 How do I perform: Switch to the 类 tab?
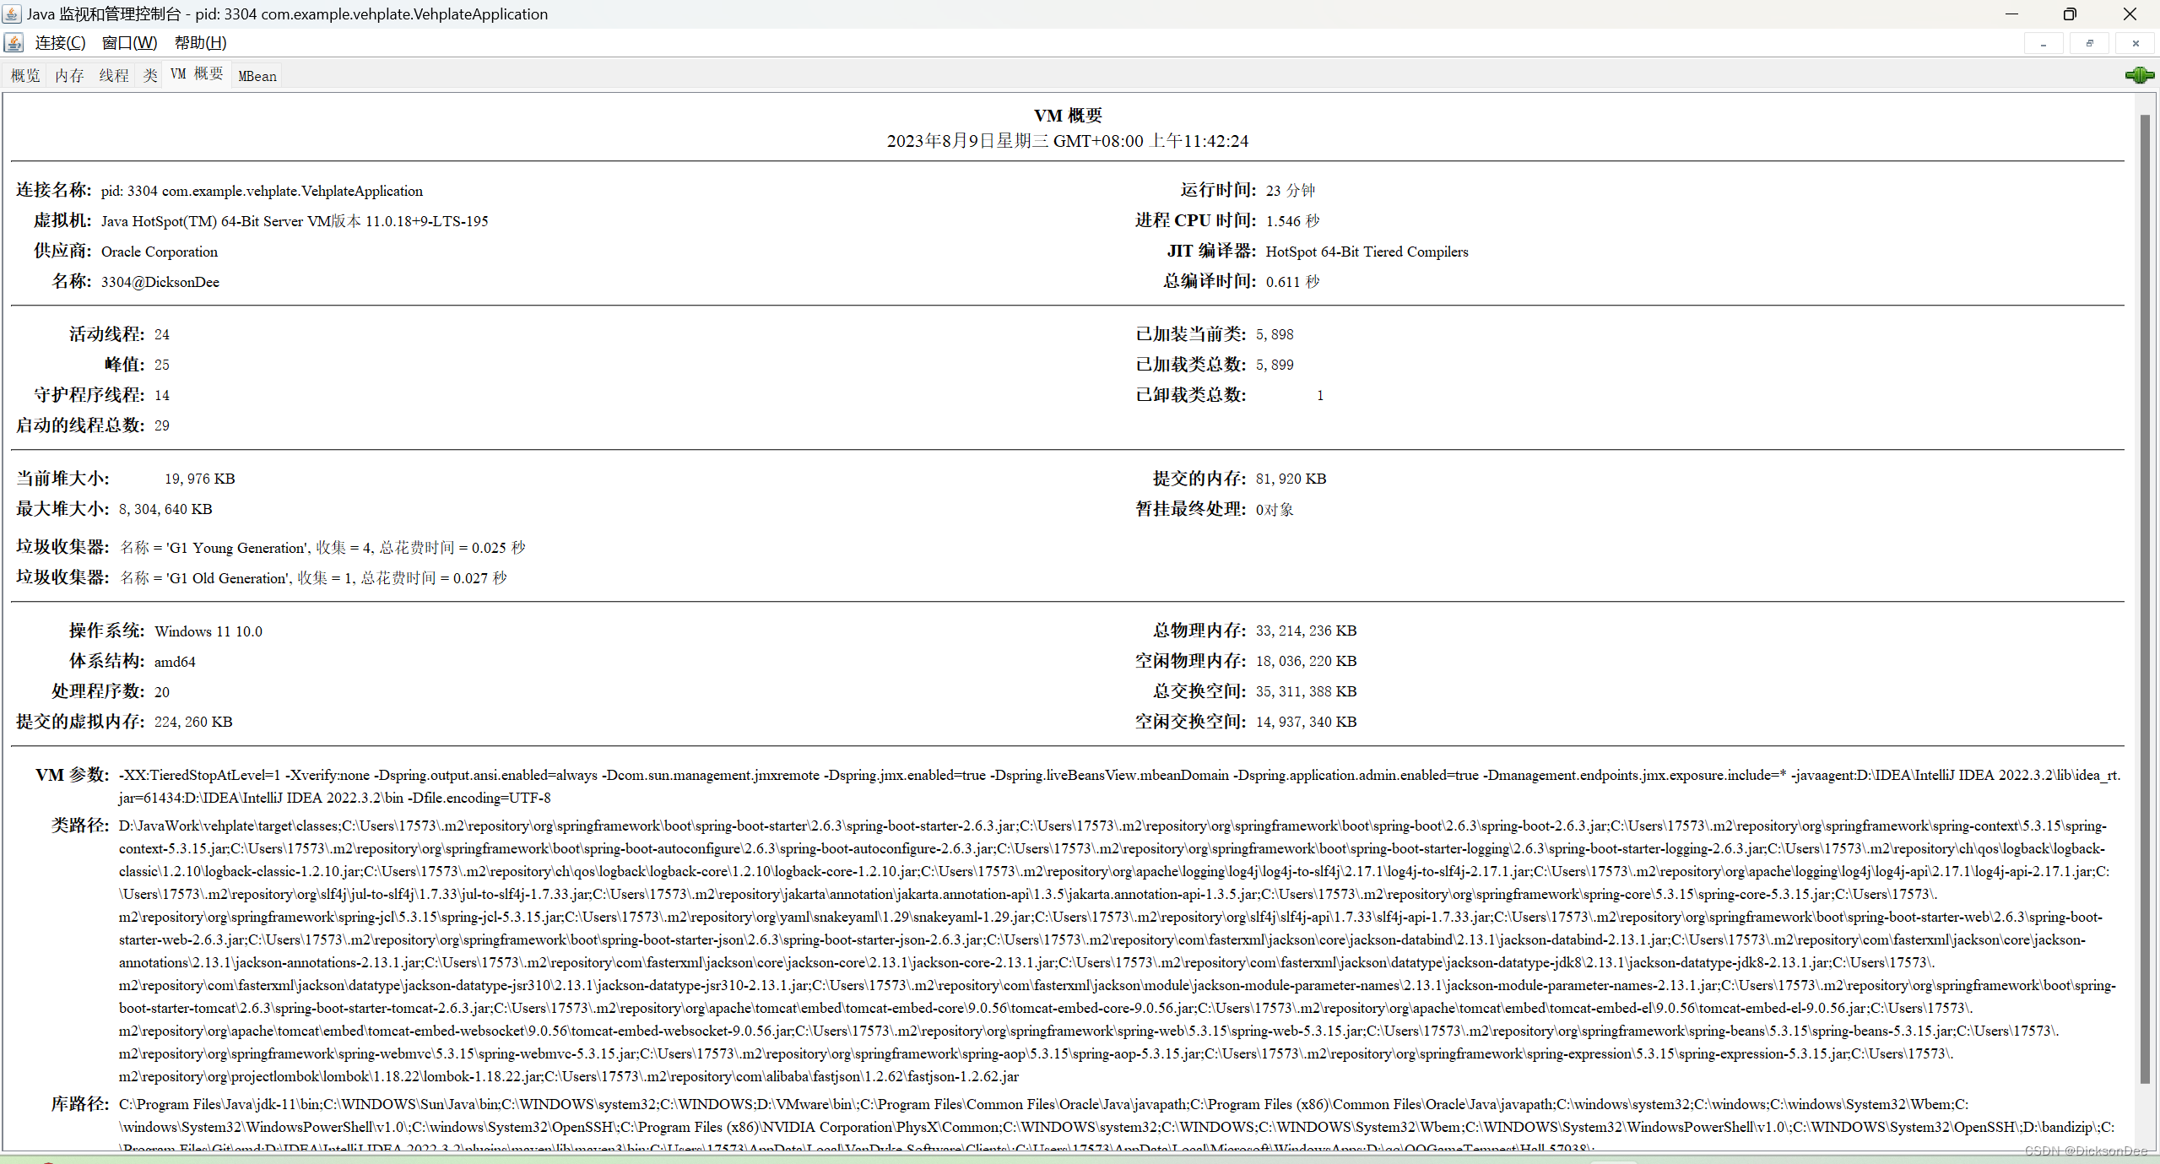[x=149, y=75]
